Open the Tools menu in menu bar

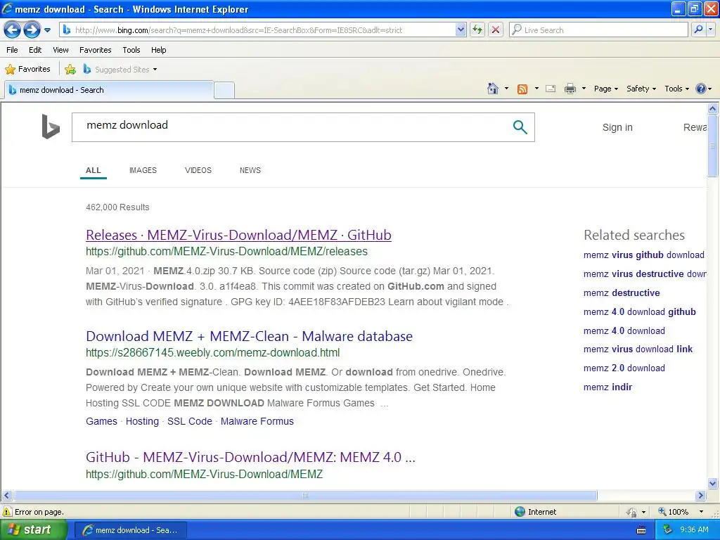(x=131, y=50)
